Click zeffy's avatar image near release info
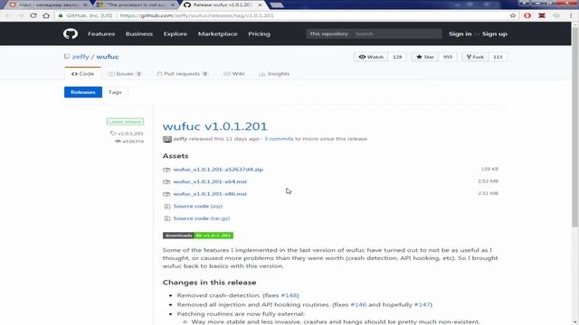The height and width of the screenshot is (325, 579). click(x=167, y=139)
